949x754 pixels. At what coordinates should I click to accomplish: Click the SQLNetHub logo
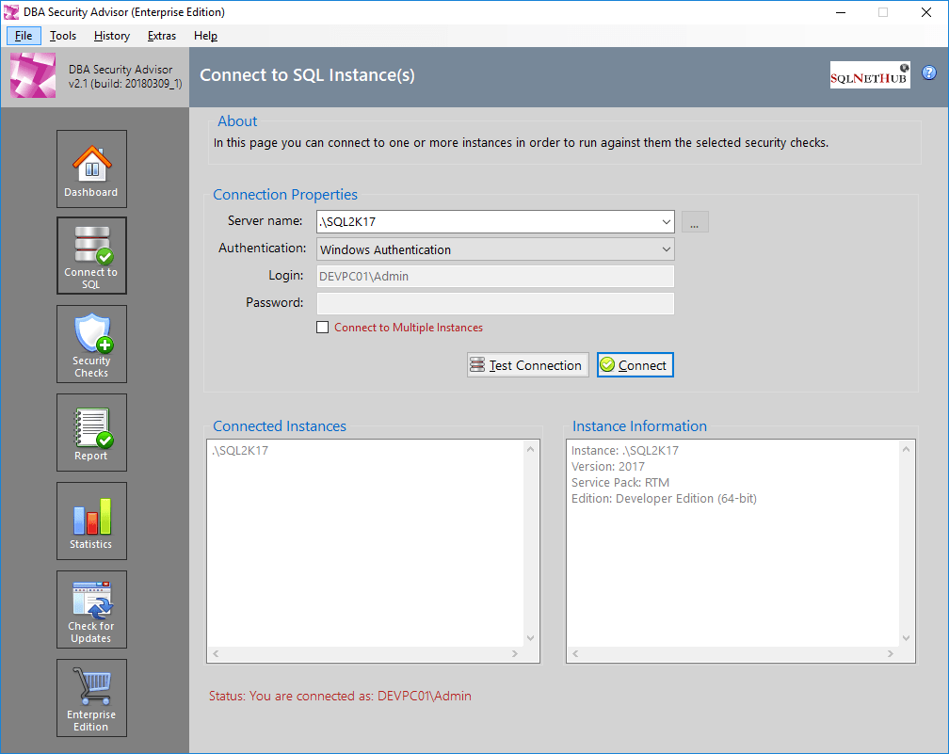coord(869,73)
